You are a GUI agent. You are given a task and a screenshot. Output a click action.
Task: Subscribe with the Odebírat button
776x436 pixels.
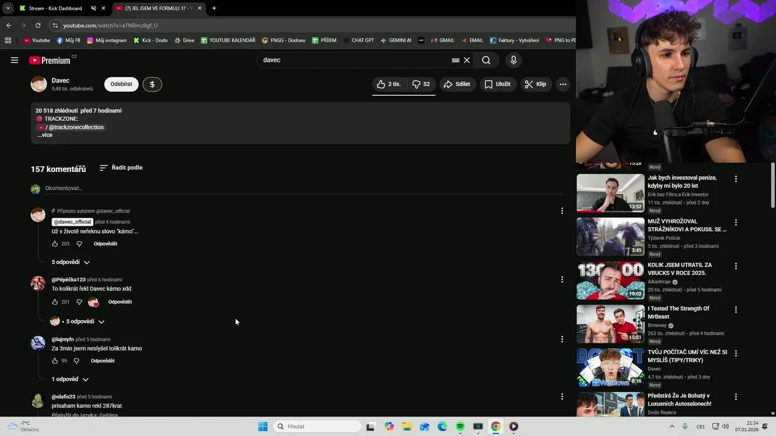121,84
